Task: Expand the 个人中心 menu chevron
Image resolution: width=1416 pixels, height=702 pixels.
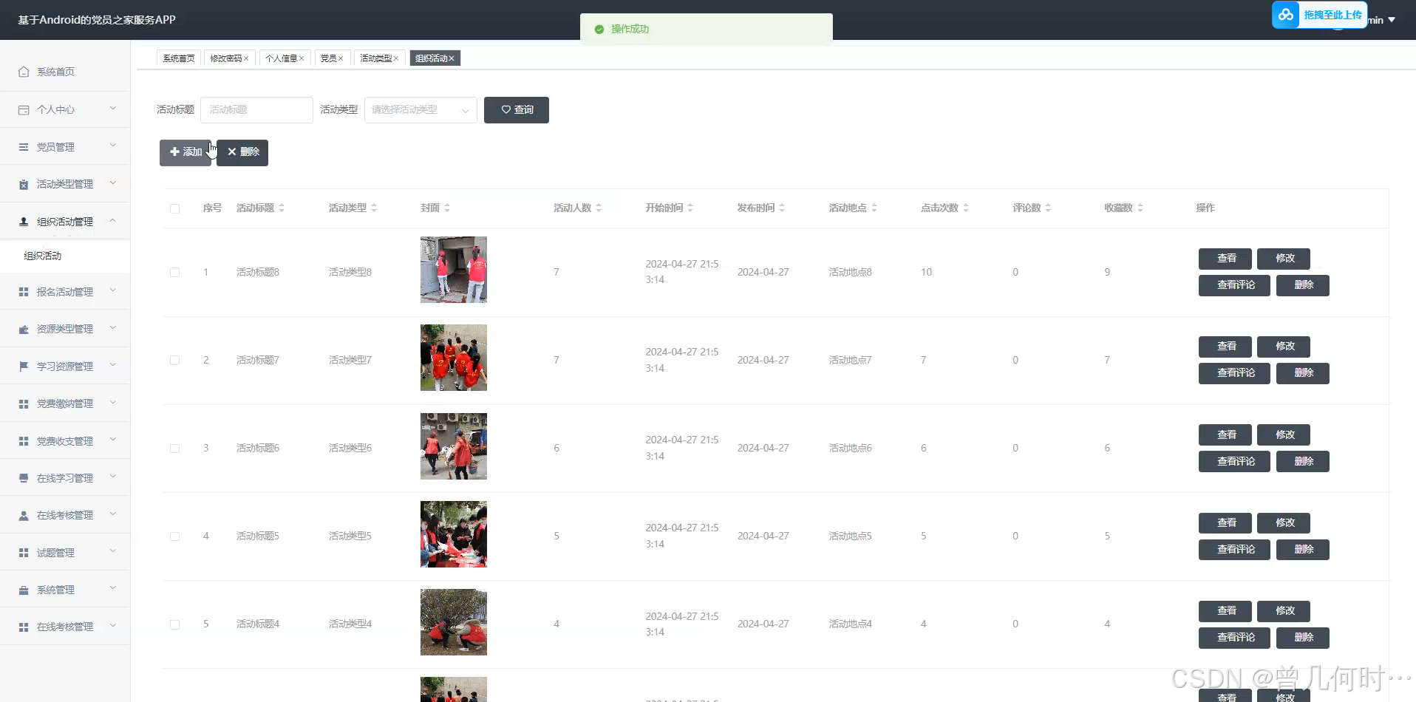Action: click(x=113, y=109)
